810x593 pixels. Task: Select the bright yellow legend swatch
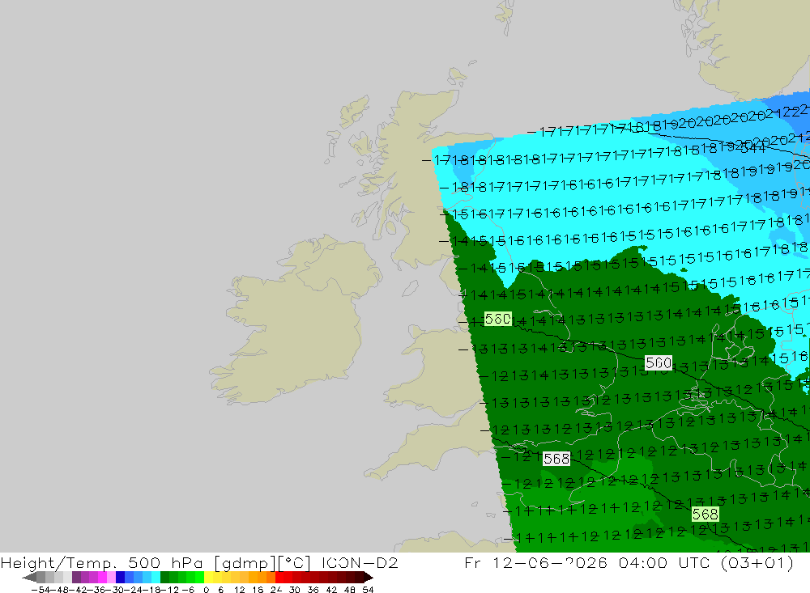(209, 578)
